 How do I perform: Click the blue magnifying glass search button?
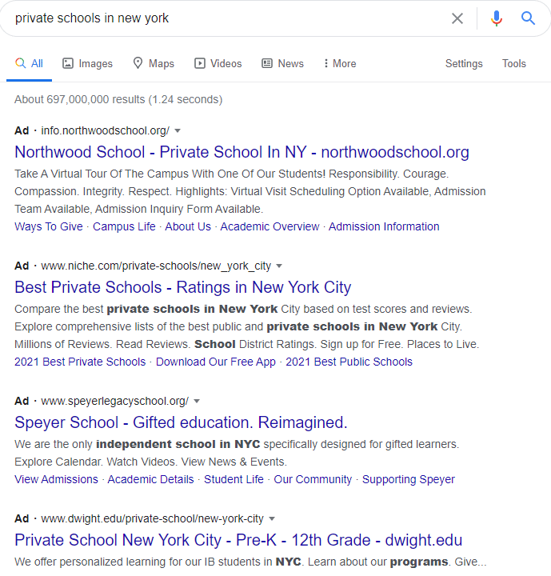(528, 18)
